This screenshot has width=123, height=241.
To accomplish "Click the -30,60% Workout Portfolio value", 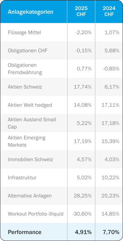I will (82, 214).
